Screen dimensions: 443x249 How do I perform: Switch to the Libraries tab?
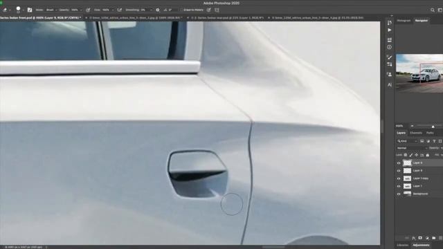click(x=403, y=245)
